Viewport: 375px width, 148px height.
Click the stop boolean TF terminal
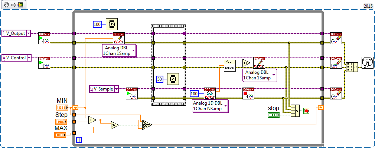(x=273, y=115)
